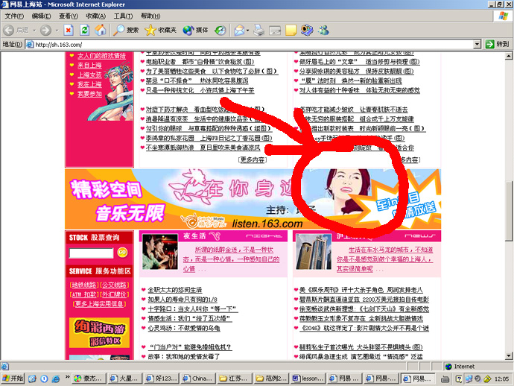Click the Back navigation button
The height and width of the screenshot is (386, 514).
[16, 30]
